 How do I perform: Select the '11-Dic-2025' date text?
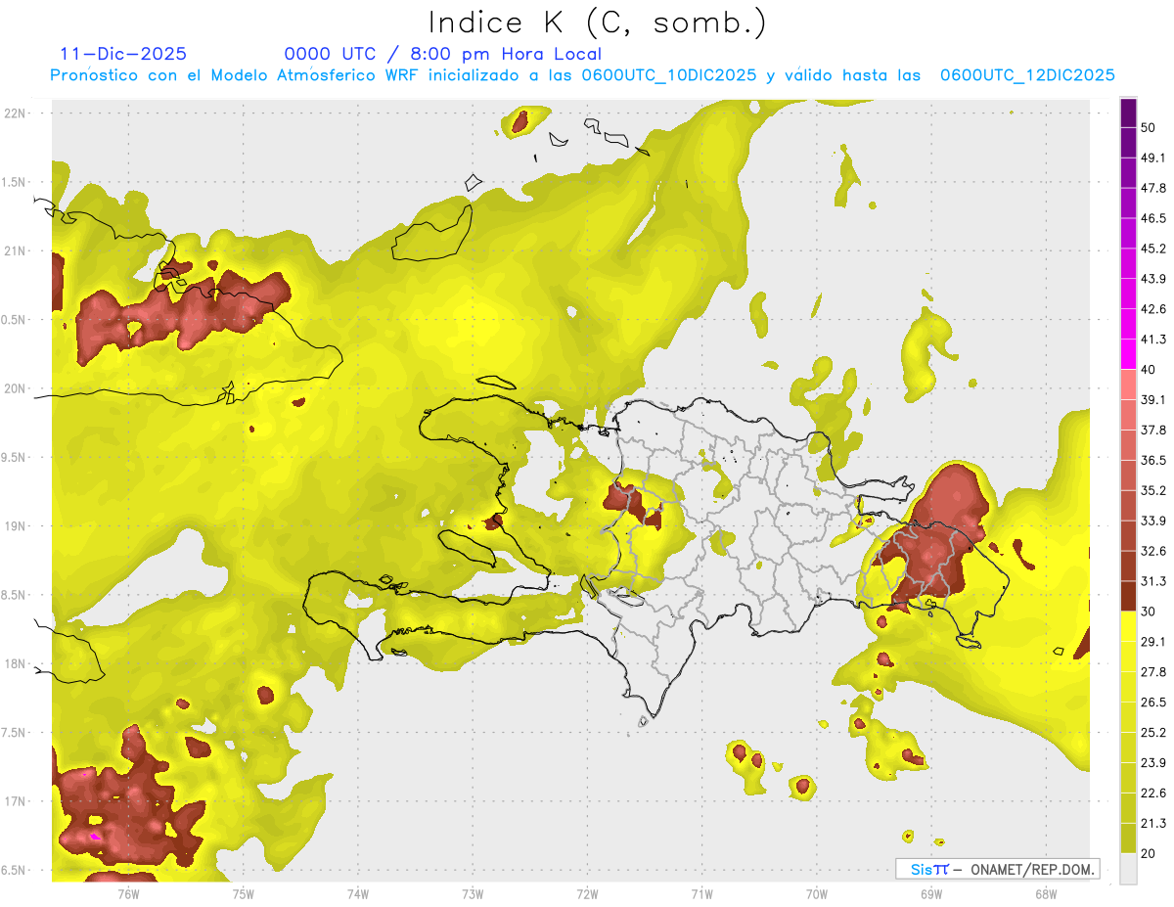(122, 54)
